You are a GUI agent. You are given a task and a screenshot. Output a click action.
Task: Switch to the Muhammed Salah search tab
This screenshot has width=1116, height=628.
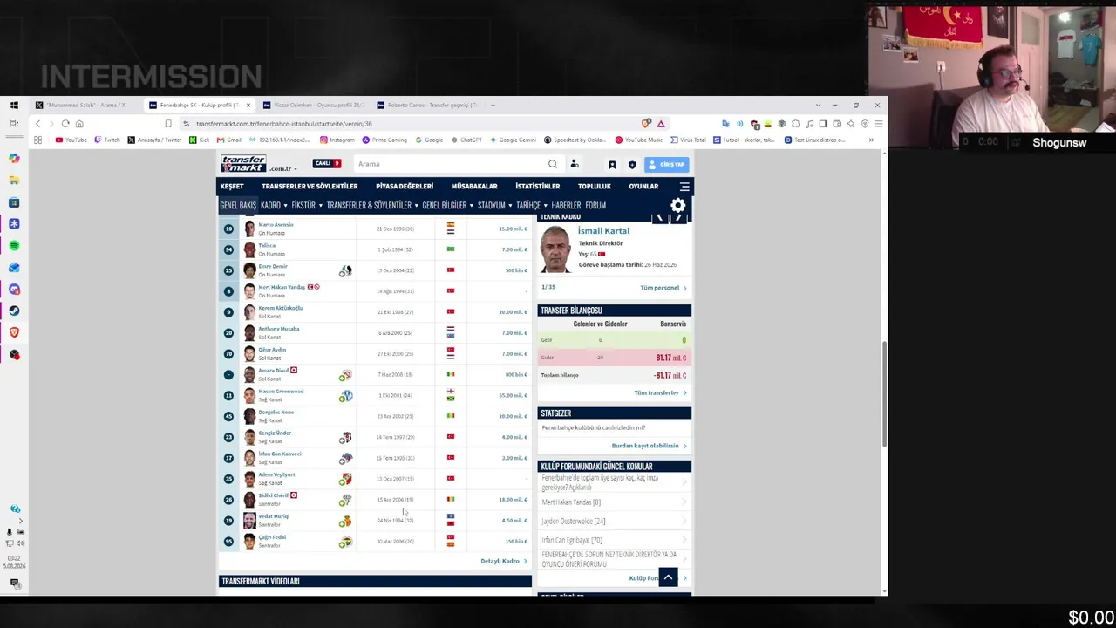pyautogui.click(x=85, y=105)
